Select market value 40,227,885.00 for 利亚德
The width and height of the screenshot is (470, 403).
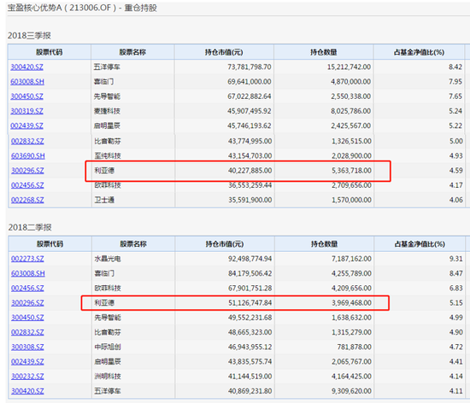250,171
